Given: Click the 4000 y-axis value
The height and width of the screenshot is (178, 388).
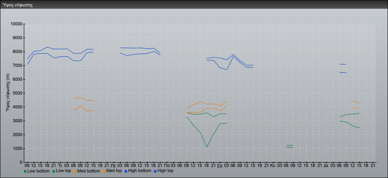Looking at the screenshot, I should point(17,107).
